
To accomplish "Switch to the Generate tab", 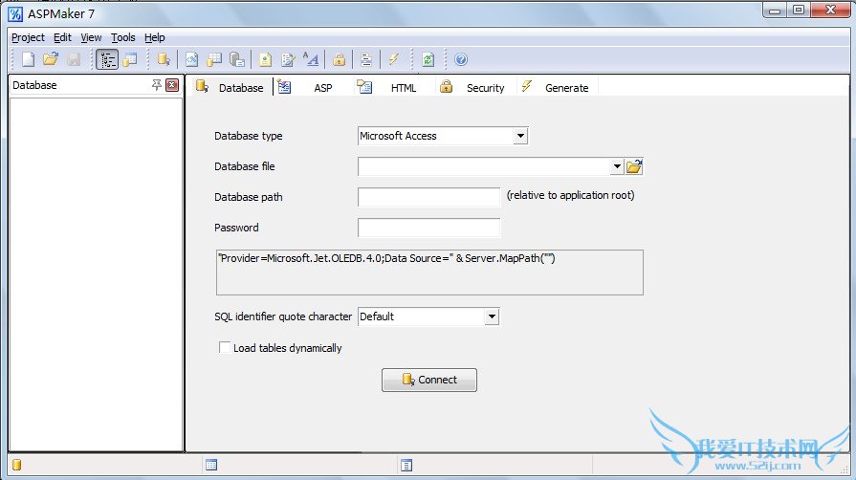I will point(557,87).
